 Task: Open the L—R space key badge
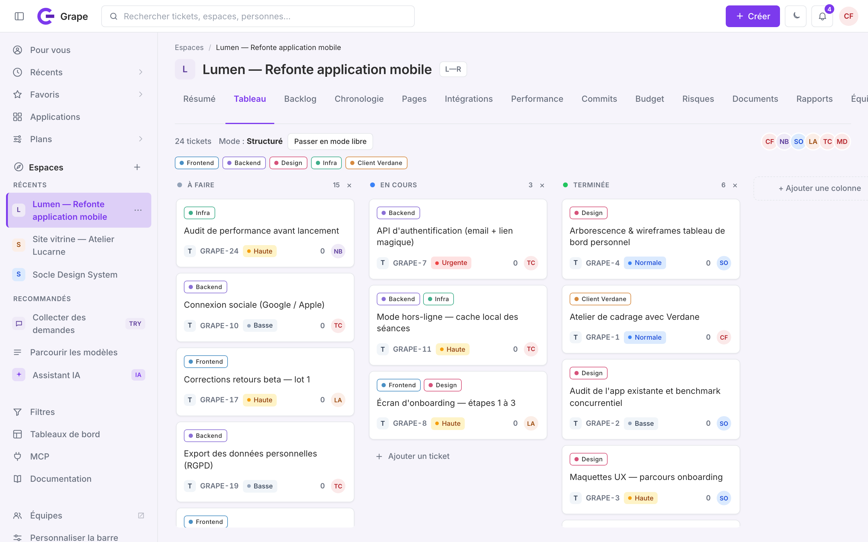[x=453, y=69]
